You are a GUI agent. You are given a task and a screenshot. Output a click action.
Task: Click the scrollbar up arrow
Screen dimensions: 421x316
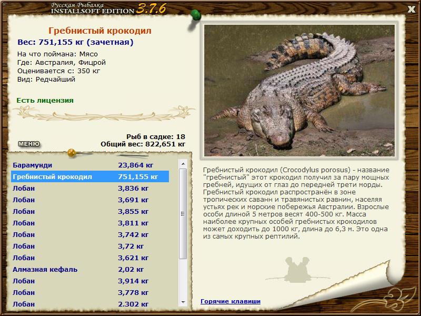183,164
